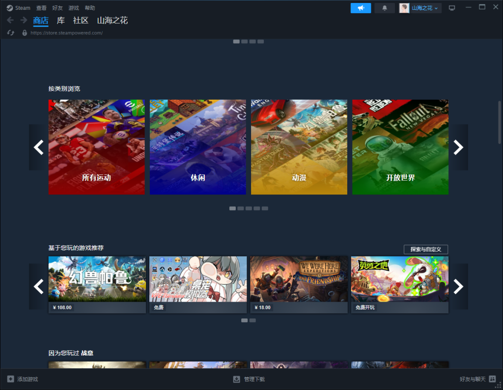Switch to the 社区 tab
This screenshot has height=390, width=503.
point(81,21)
